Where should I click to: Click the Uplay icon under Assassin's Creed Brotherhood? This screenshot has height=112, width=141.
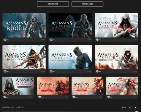pos(98,40)
